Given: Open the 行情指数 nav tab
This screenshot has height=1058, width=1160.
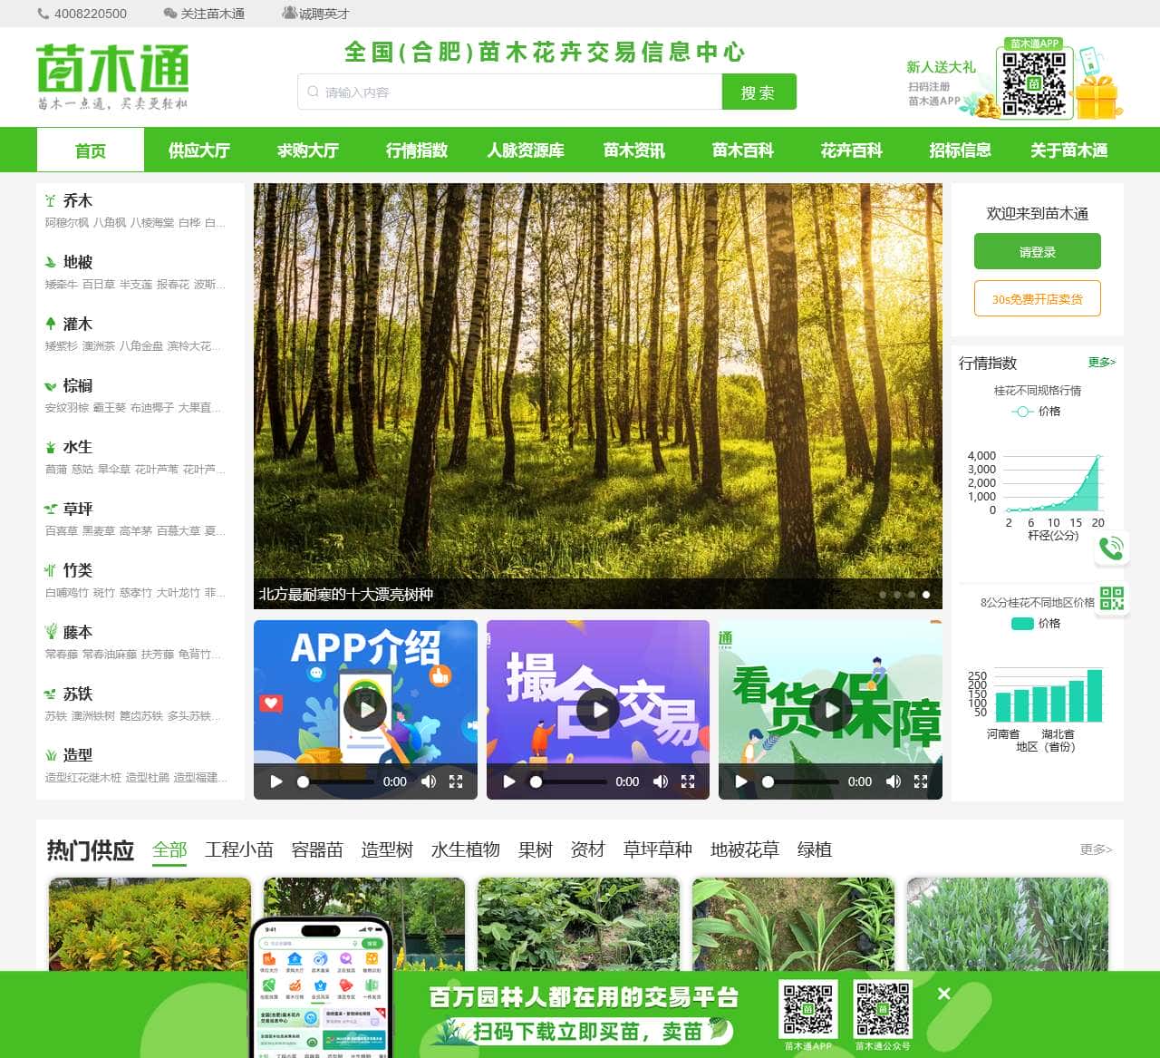Looking at the screenshot, I should click(417, 150).
